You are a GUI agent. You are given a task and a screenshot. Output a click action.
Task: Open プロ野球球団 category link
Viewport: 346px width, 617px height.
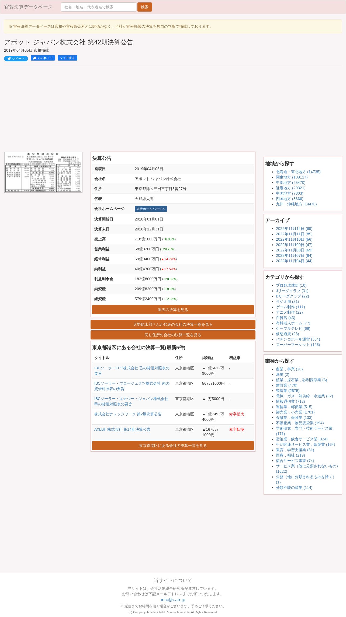(291, 285)
